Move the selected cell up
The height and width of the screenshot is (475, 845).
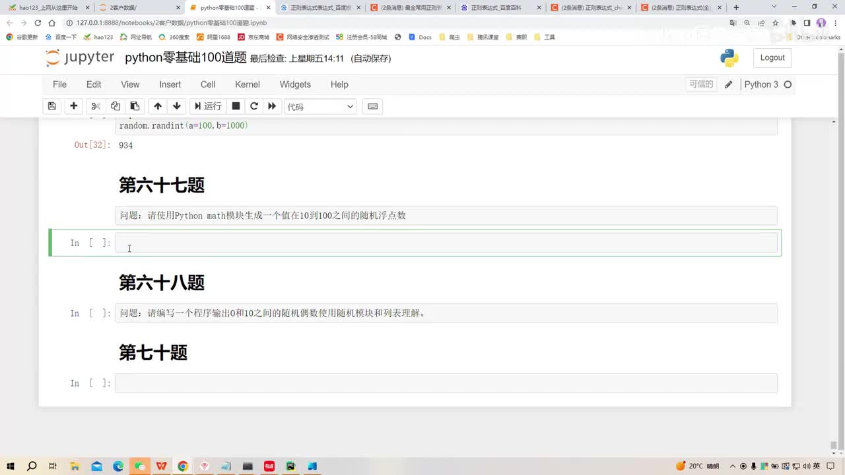(158, 106)
